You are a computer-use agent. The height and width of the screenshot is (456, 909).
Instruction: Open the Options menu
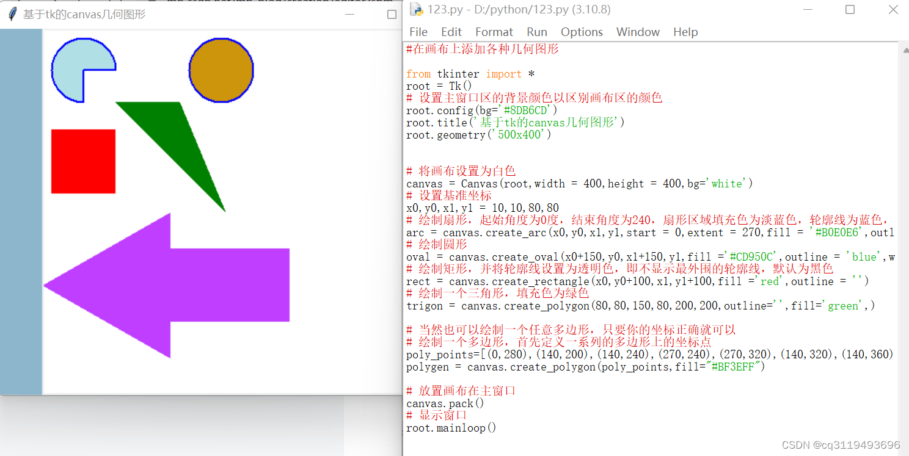(x=581, y=32)
